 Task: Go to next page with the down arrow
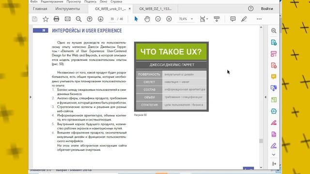(x=100, y=19)
